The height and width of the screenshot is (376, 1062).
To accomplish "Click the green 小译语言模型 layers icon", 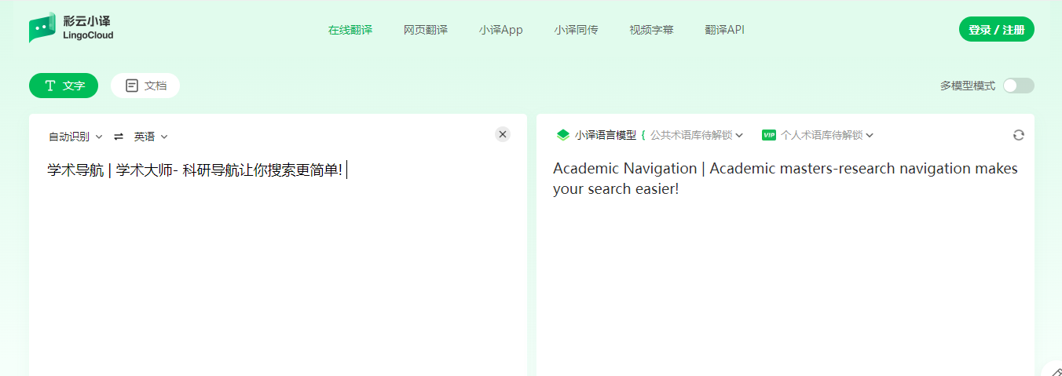I will pyautogui.click(x=562, y=135).
